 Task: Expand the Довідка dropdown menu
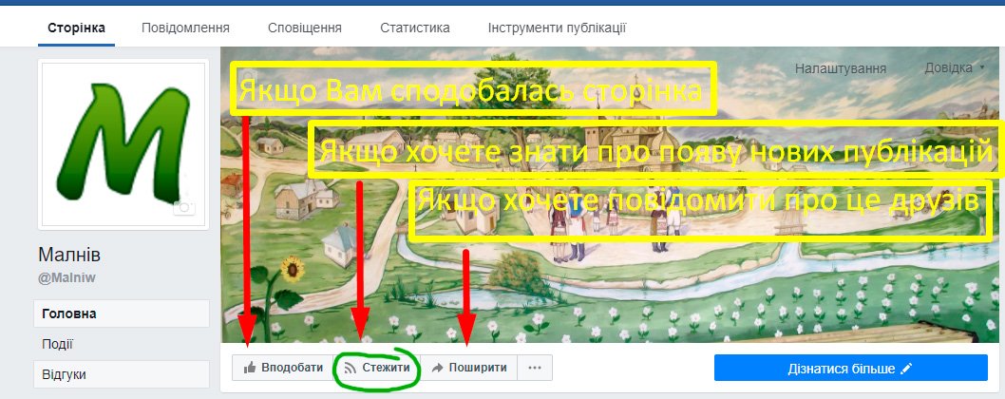click(x=955, y=67)
